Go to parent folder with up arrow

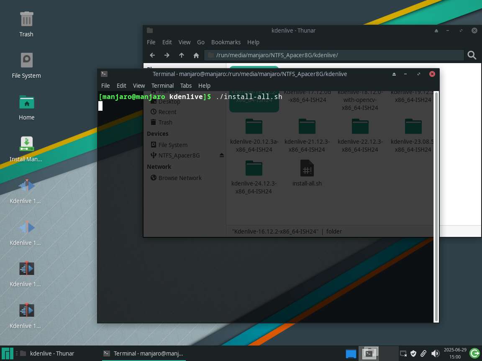[181, 55]
